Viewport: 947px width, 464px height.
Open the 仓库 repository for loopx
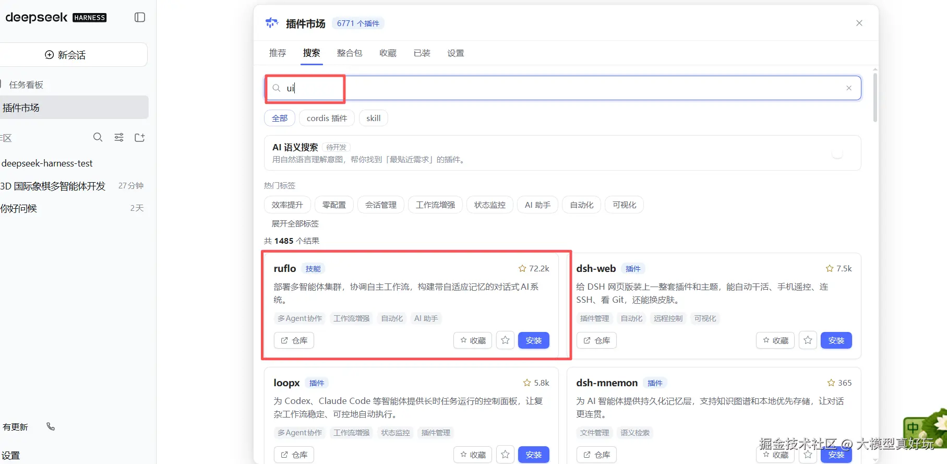(x=294, y=455)
